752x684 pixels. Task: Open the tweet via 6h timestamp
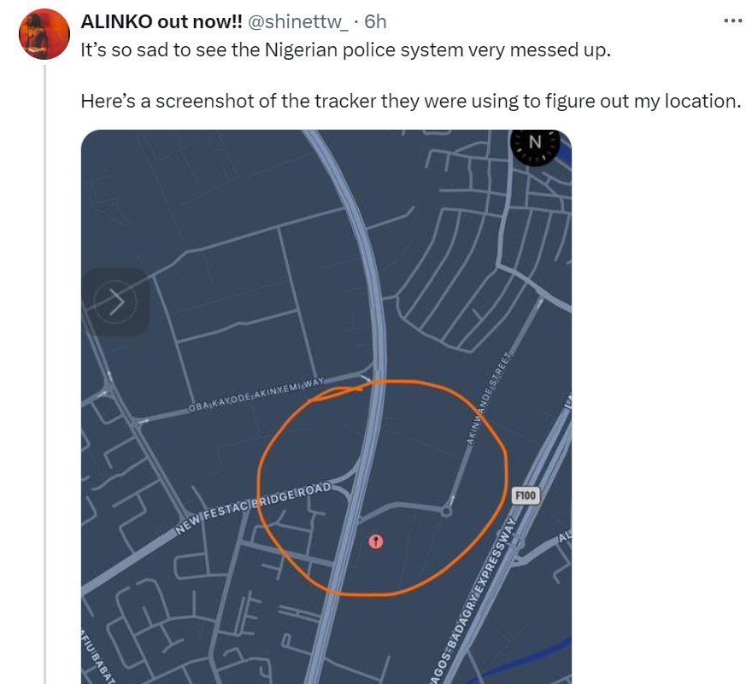tap(375, 21)
